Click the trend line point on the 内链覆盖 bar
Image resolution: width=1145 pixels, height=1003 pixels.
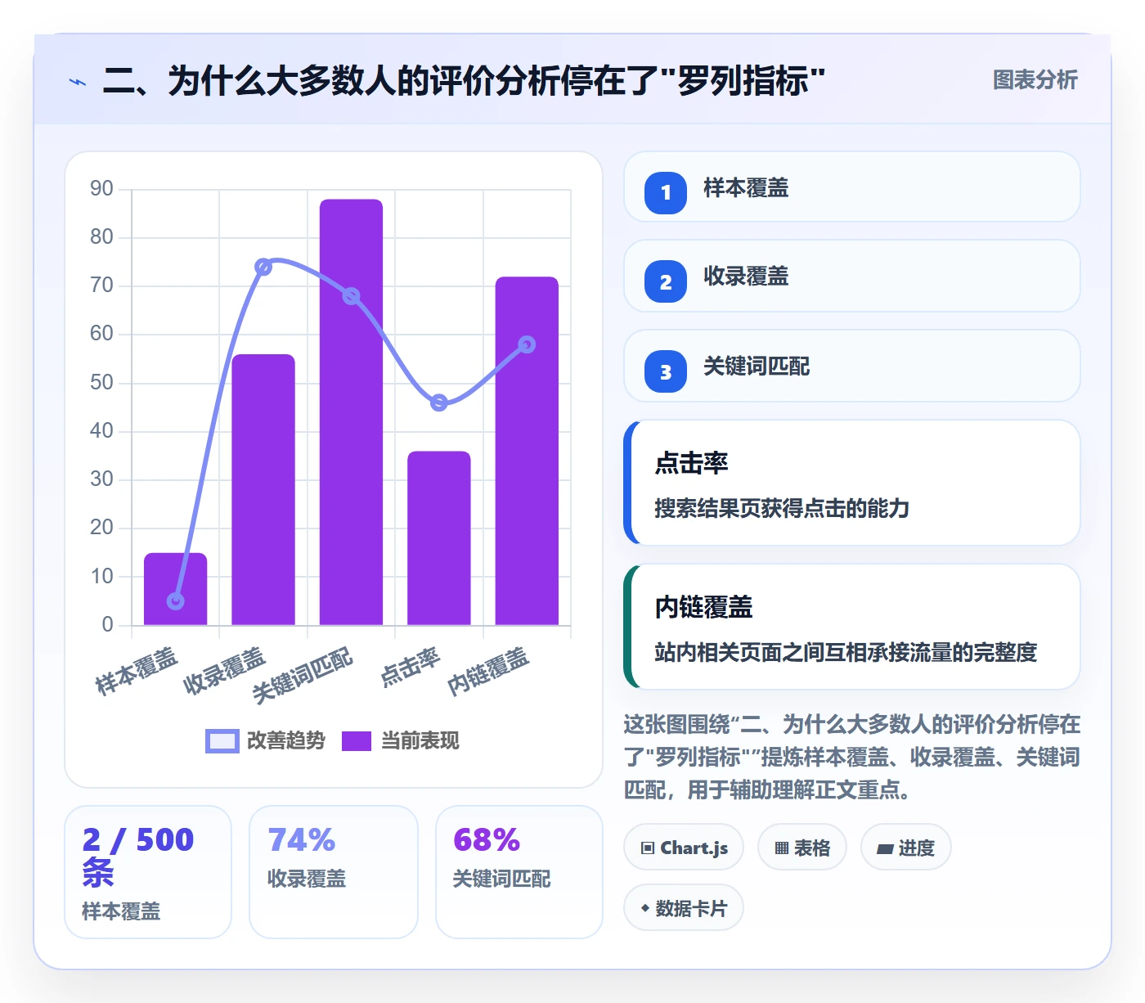tap(527, 344)
